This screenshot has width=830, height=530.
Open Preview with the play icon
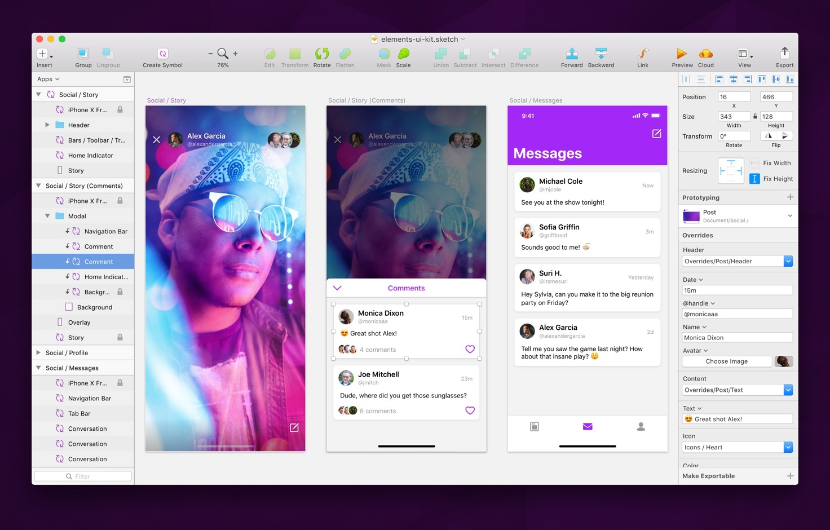(x=682, y=54)
